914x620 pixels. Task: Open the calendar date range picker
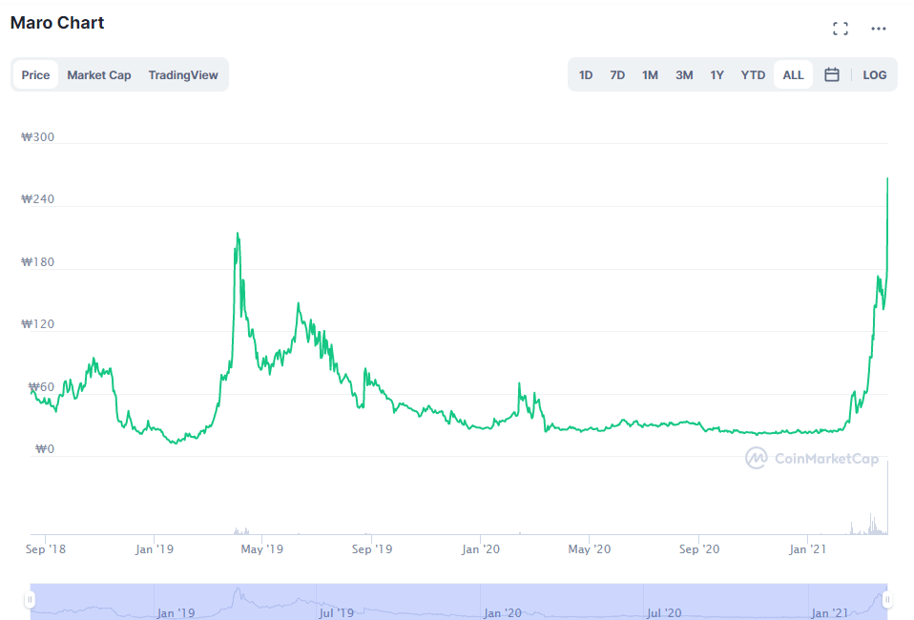coord(832,74)
